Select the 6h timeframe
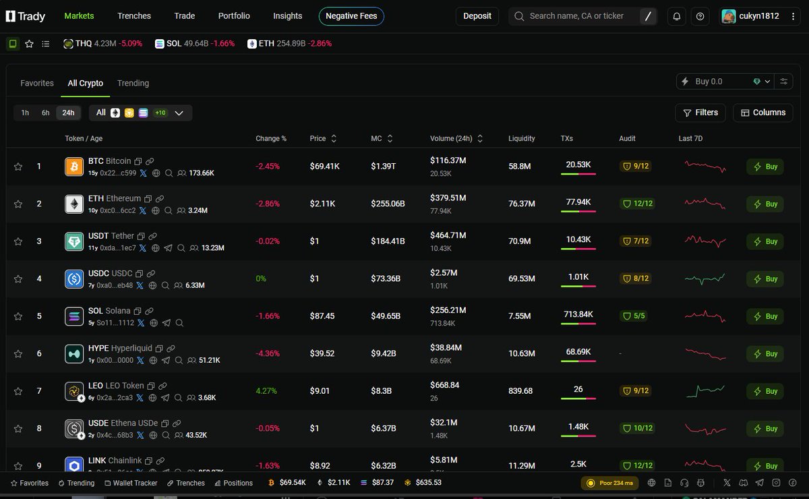The width and height of the screenshot is (809, 499). click(x=46, y=113)
